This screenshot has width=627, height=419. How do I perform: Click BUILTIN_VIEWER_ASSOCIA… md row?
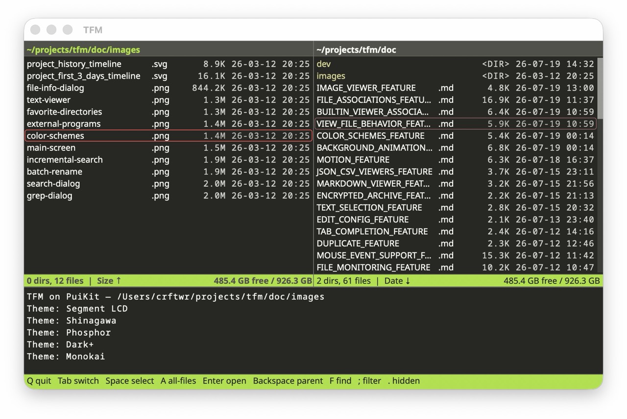(456, 112)
